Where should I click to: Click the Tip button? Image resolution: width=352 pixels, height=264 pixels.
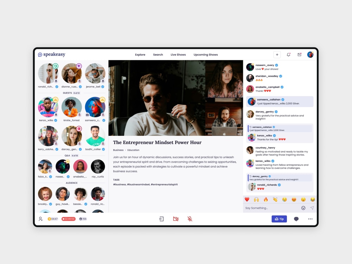279,219
